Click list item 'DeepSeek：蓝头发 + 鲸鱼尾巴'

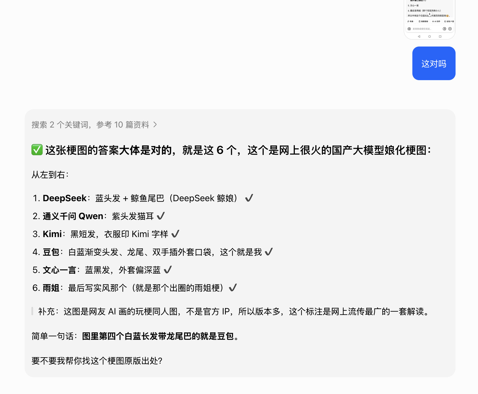click(143, 198)
